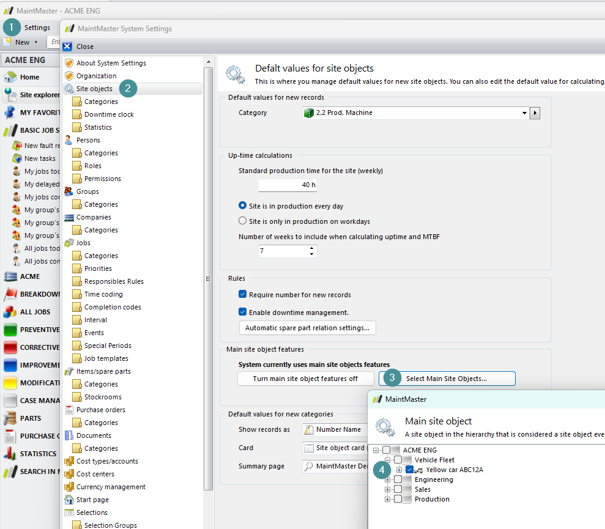This screenshot has height=529, width=605.
Task: Toggle Require number for new records
Action: click(243, 295)
